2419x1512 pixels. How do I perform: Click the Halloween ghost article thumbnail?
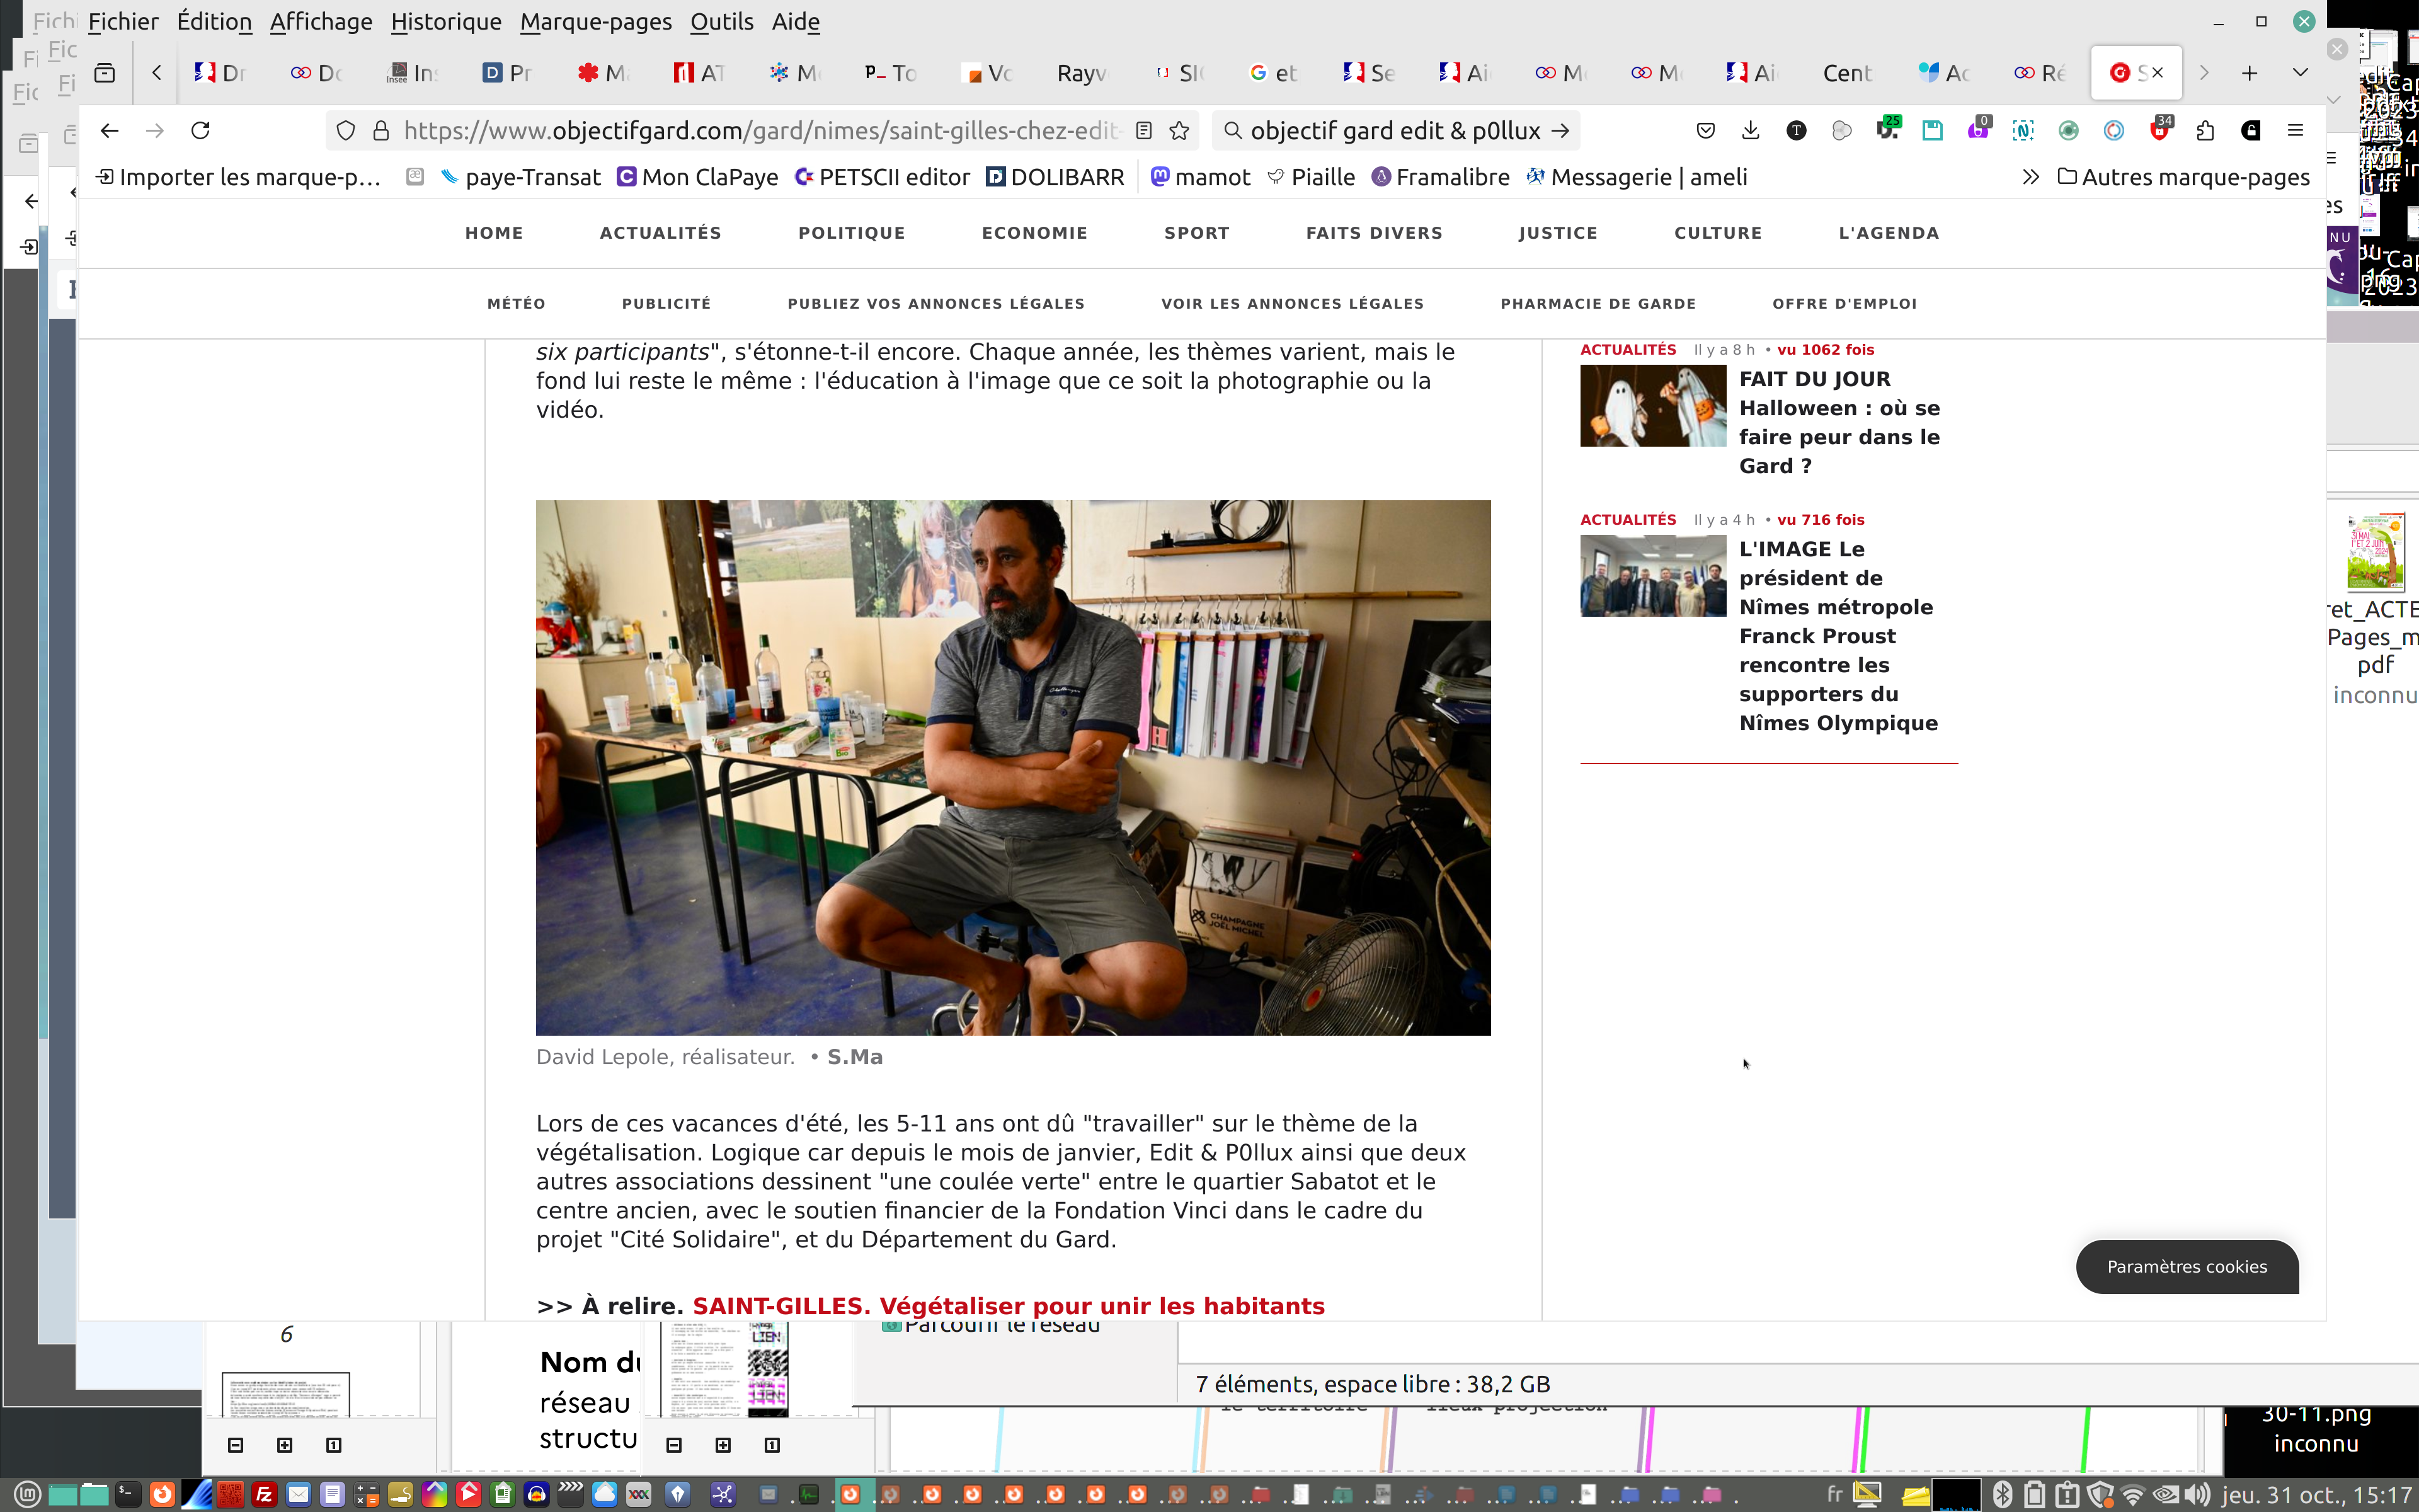tap(1652, 405)
